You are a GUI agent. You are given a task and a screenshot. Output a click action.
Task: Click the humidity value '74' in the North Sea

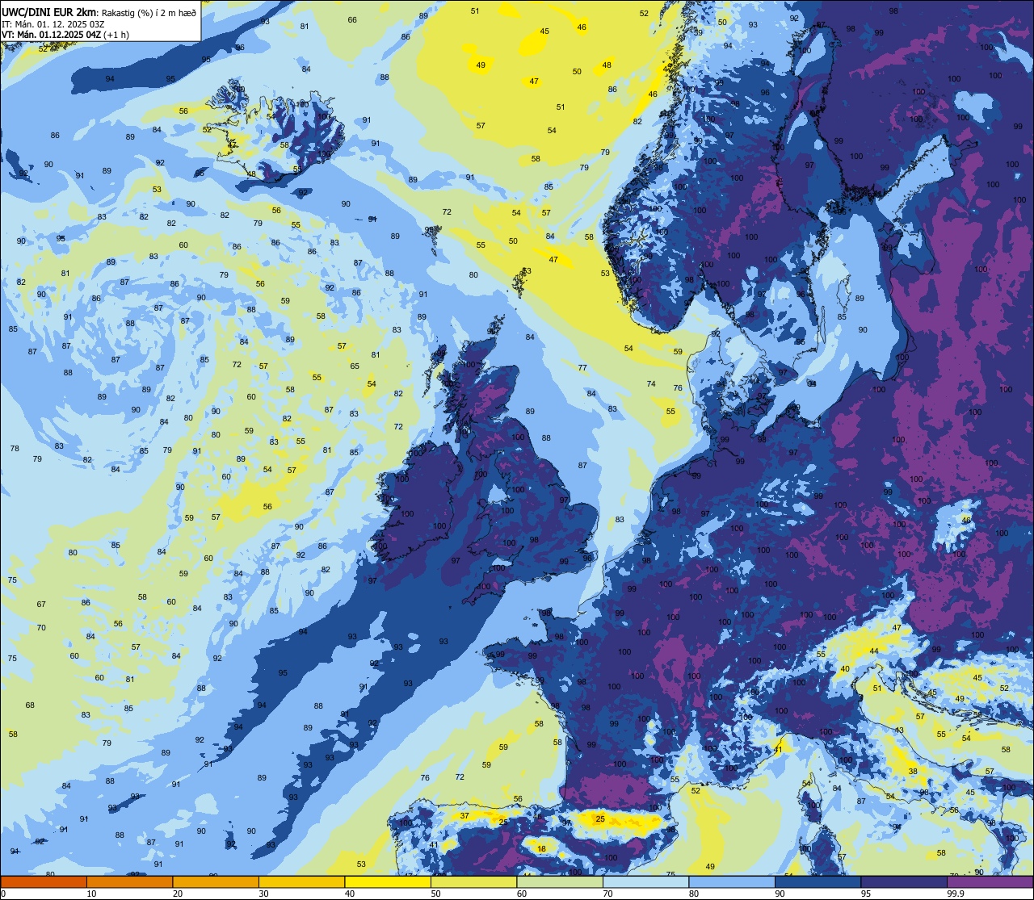651,384
